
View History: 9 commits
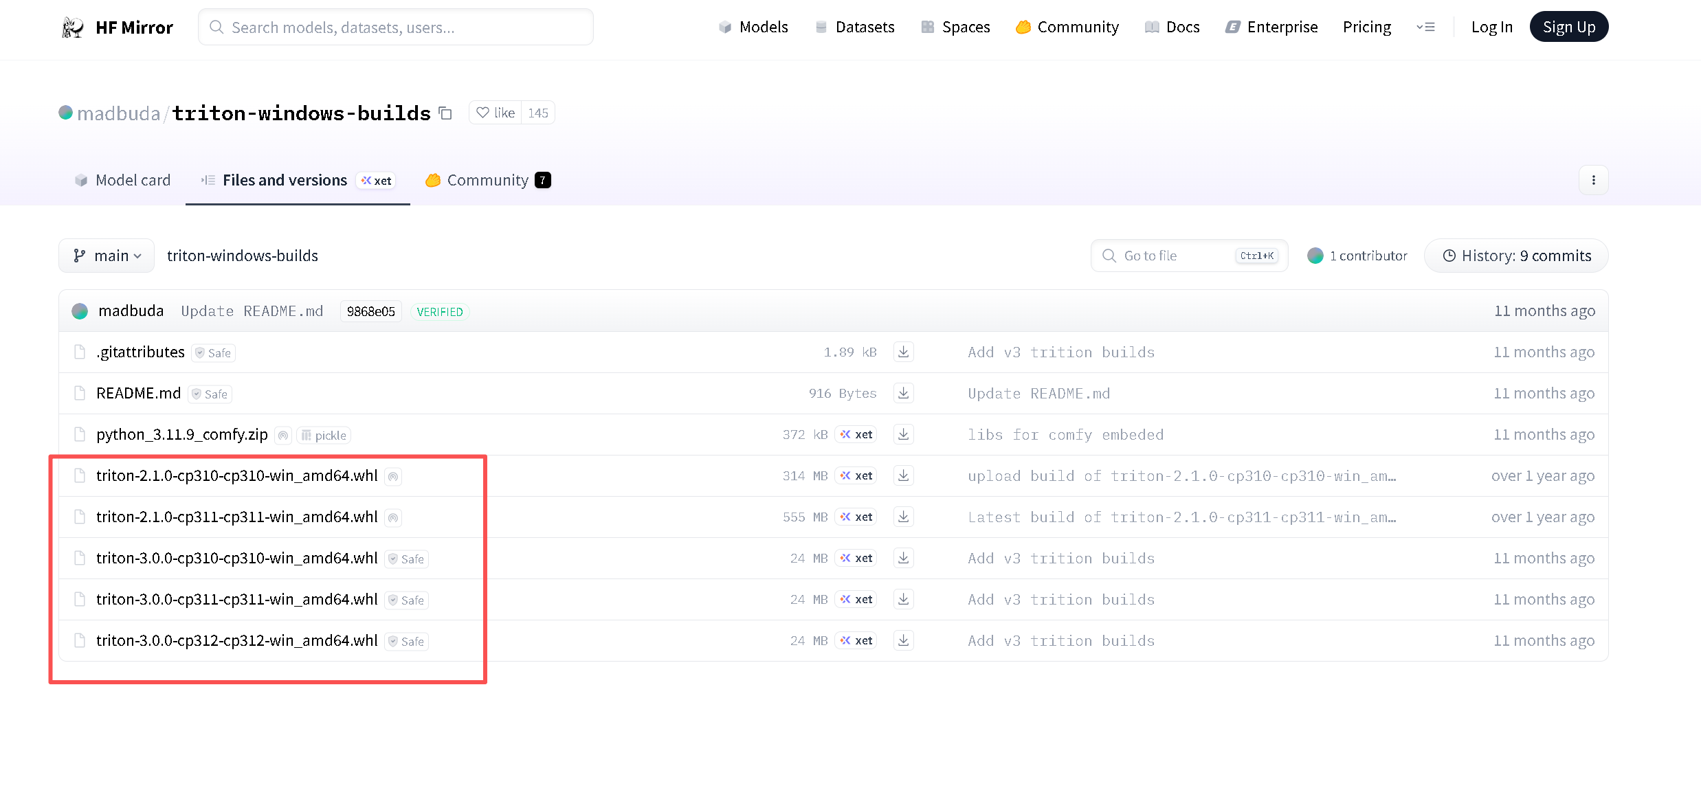pyautogui.click(x=1516, y=256)
